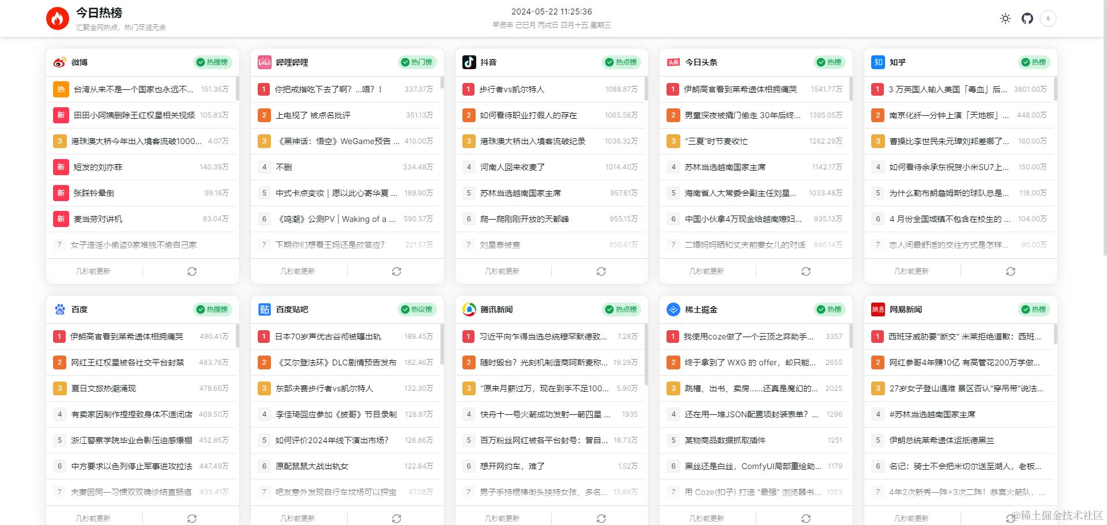Open 网易新闻 item 伊朗总统莱希遗体运抵德黑兰
The image size is (1107, 525).
tap(942, 440)
